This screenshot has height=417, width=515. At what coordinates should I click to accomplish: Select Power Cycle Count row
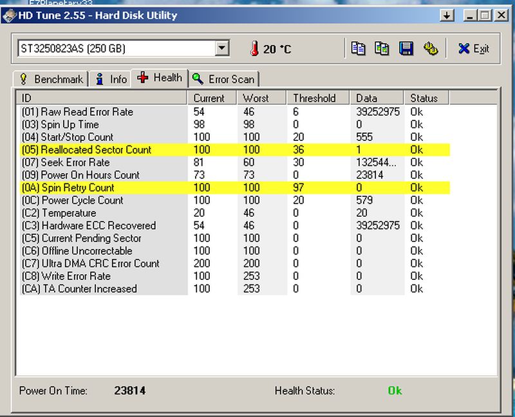click(x=235, y=200)
